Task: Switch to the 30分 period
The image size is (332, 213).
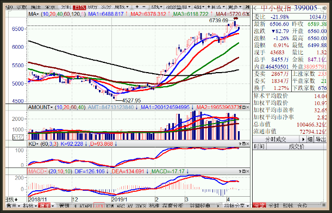Action: (x=106, y=7)
